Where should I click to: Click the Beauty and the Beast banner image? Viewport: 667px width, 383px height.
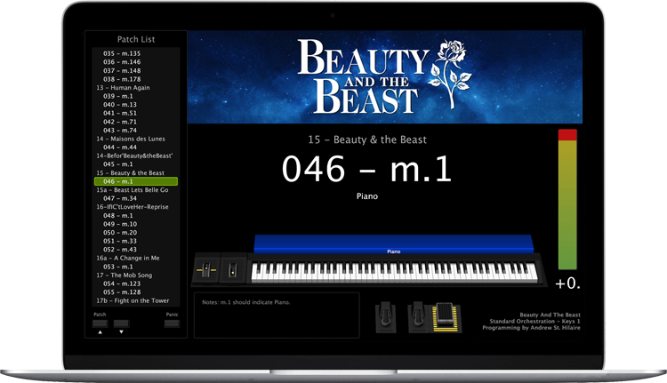(x=385, y=77)
